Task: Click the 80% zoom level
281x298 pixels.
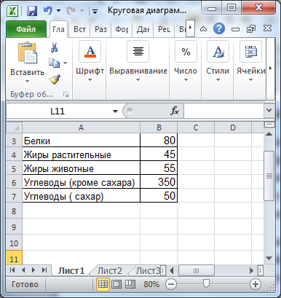Action: pos(151,284)
